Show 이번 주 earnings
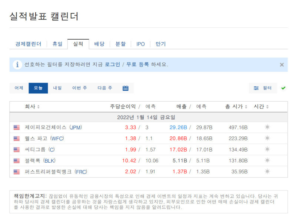 79,88
